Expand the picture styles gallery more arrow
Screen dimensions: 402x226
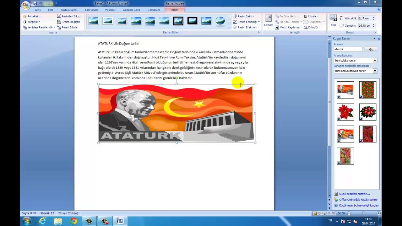(x=229, y=27)
